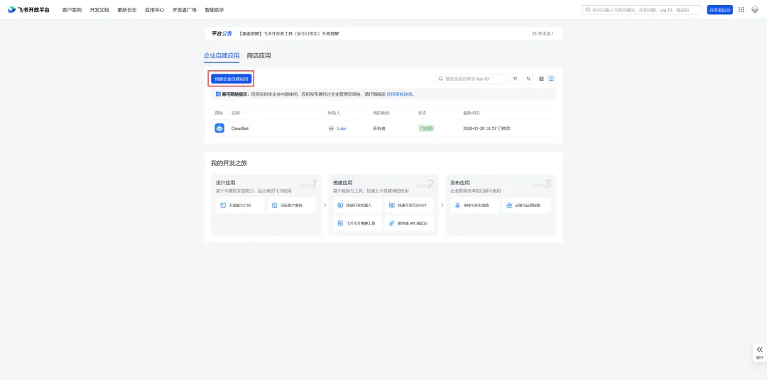This screenshot has width=767, height=380.
Task: Click the tip banner info icon
Action: coord(218,94)
